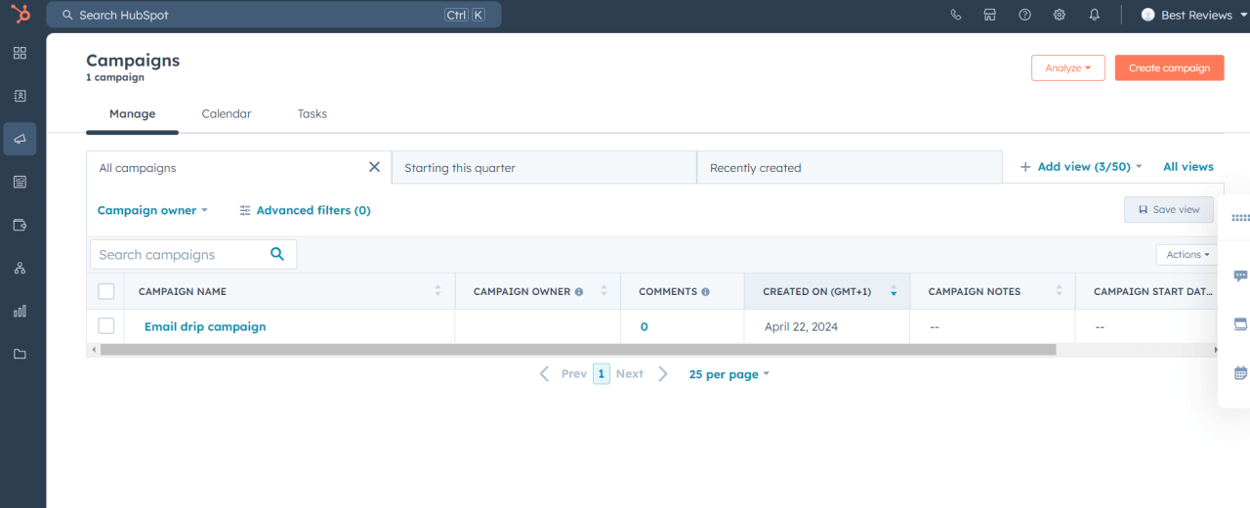Sort by Campaign Notes column arrows
Screen dimensions: 1250x508
click(1060, 291)
